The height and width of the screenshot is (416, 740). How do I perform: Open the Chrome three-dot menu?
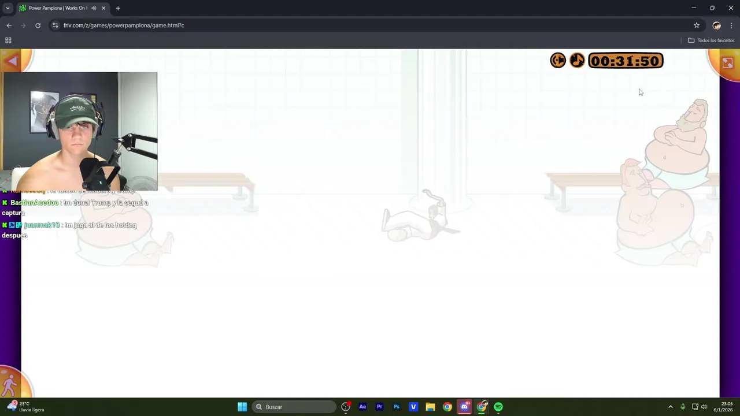731,25
